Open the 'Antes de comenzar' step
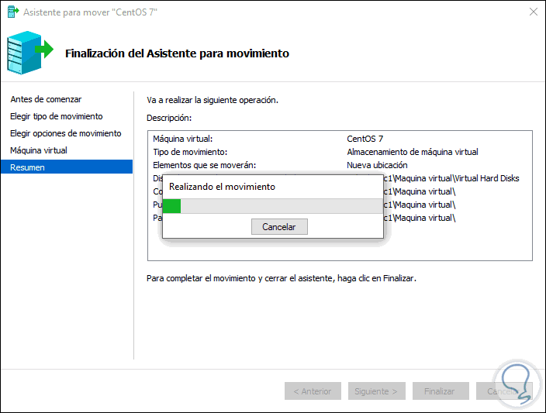Viewport: 546px width, 413px height. 46,99
